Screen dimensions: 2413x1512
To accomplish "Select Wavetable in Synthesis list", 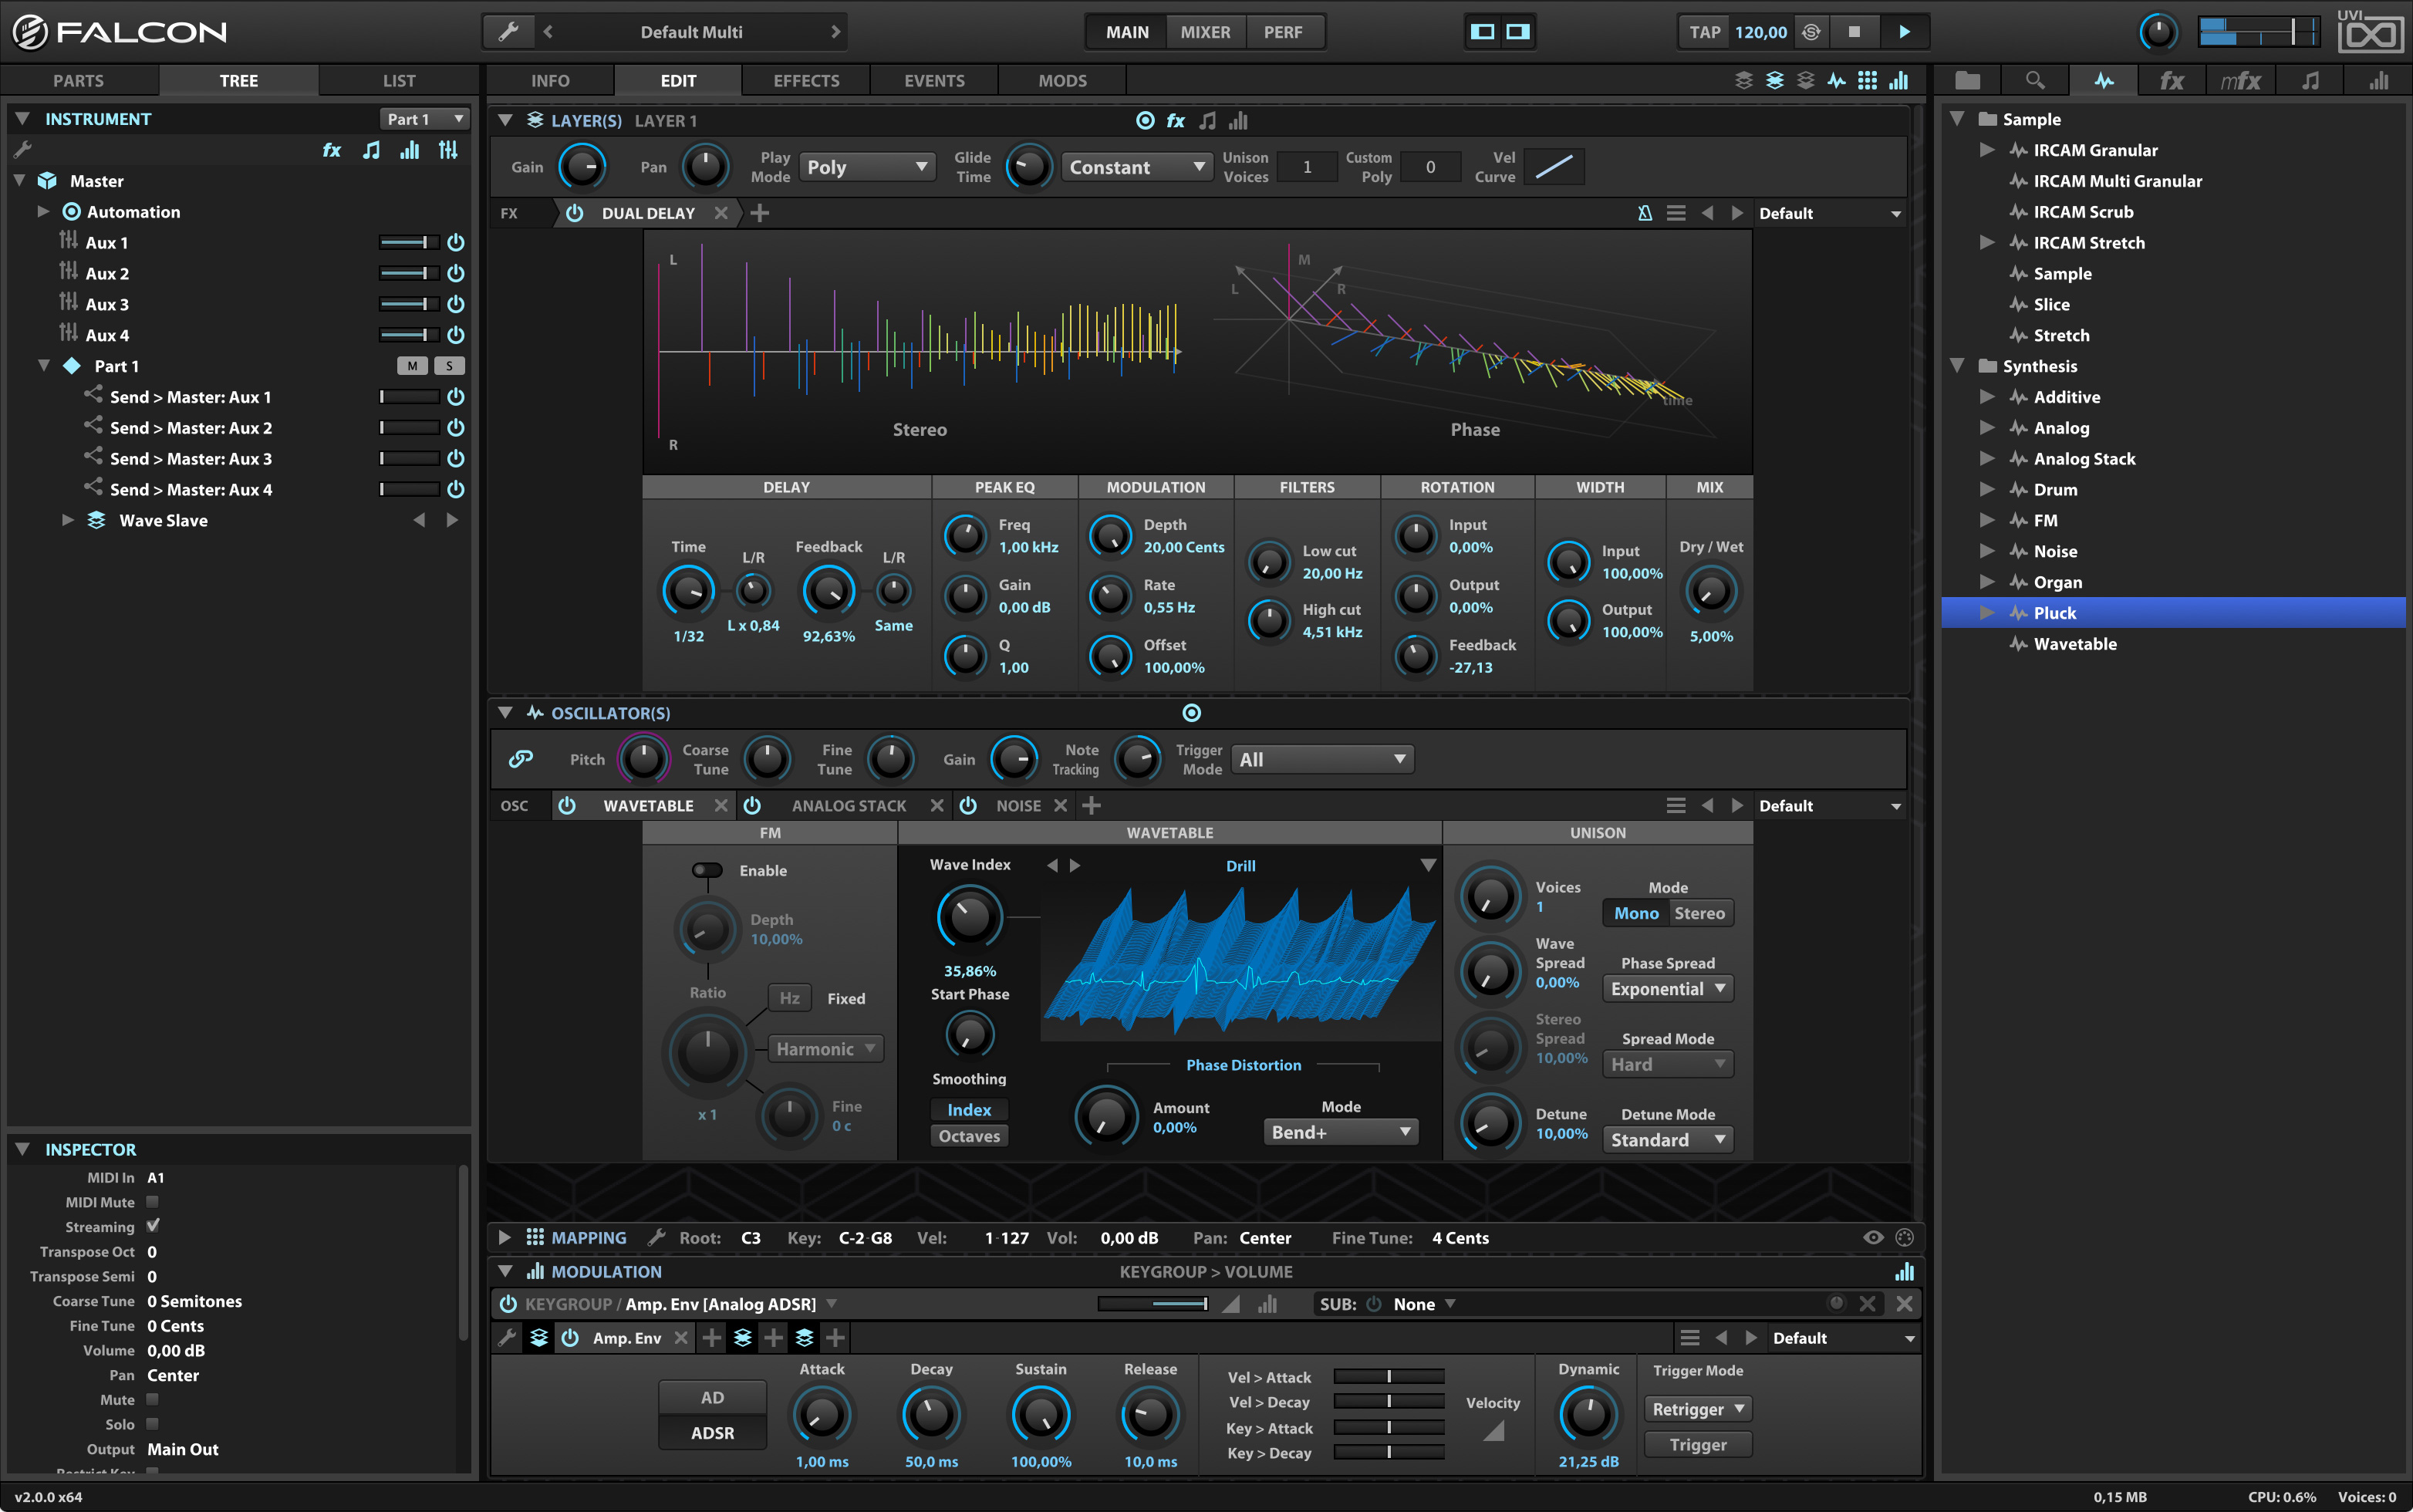I will [x=2075, y=644].
